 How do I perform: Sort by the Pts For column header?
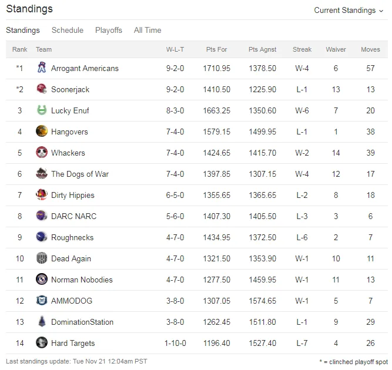click(x=216, y=49)
